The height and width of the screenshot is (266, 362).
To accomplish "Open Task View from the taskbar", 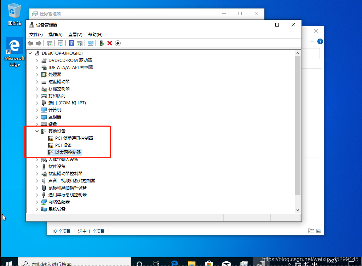I will [156, 263].
